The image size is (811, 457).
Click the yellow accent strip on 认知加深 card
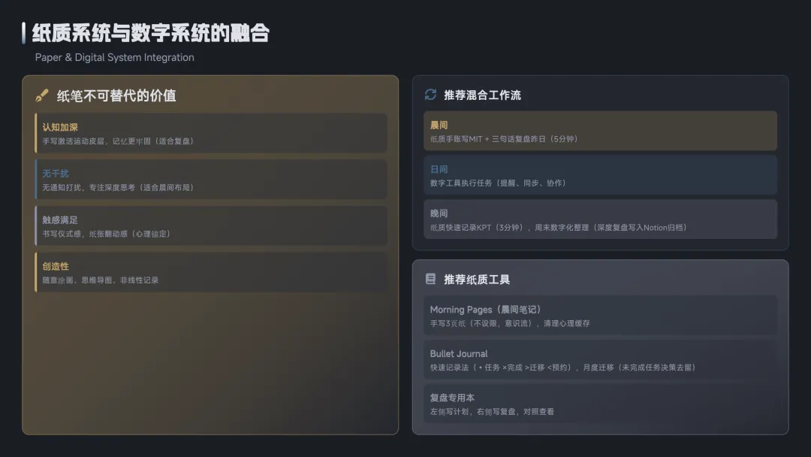[x=36, y=133]
